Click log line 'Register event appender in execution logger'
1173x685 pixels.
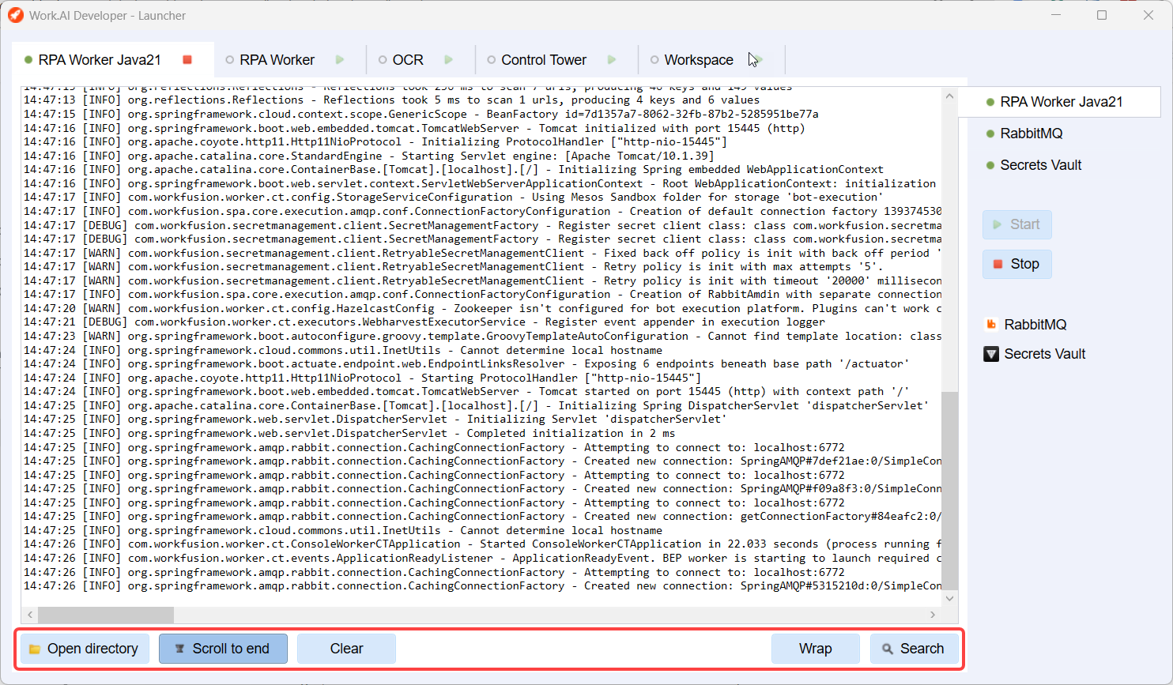point(424,322)
